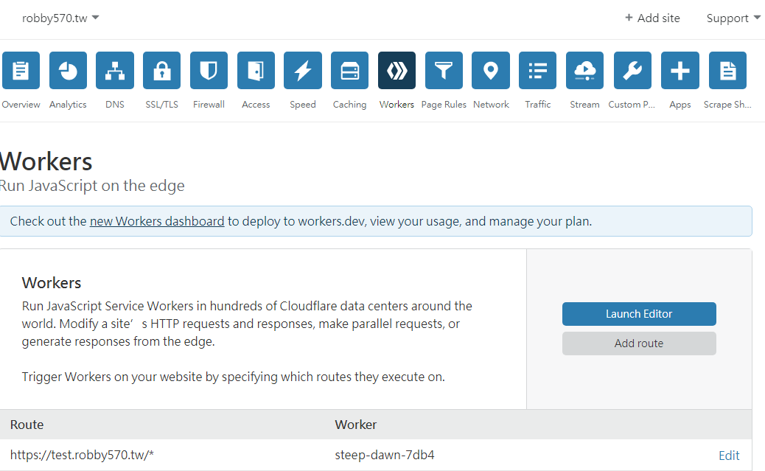The height and width of the screenshot is (471, 765).
Task: Expand the Support dropdown menu
Action: [x=733, y=18]
